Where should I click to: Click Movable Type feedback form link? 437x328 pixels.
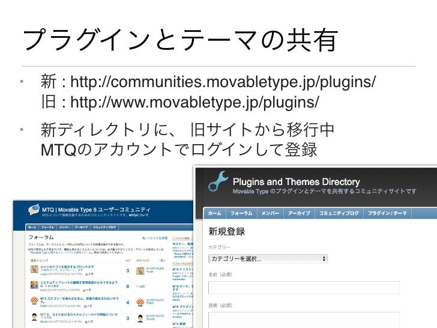tap(61, 252)
